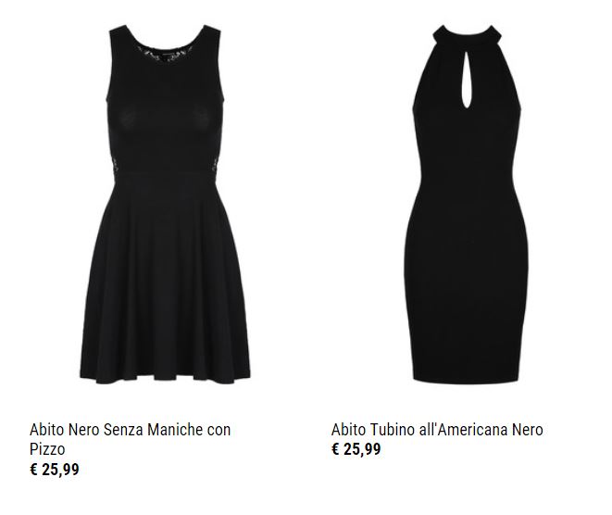Click the flared skirt of left dress
This screenshot has height=515, width=612.
coord(165,282)
